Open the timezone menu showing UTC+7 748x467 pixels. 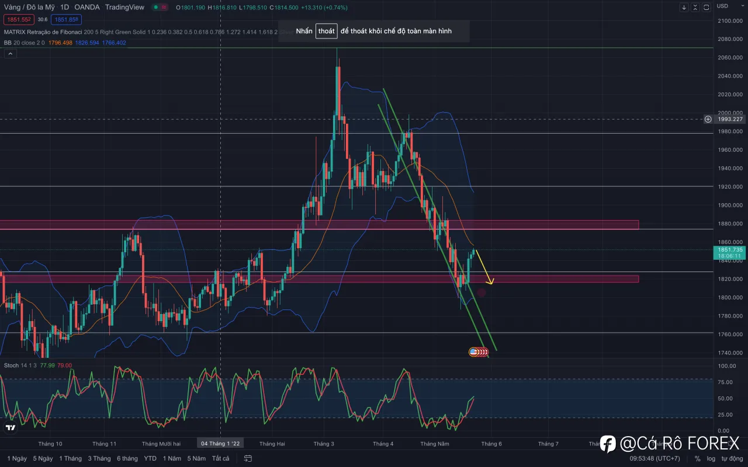coord(654,459)
